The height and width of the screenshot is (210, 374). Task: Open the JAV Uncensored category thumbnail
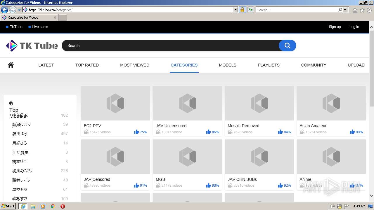pyautogui.click(x=187, y=103)
